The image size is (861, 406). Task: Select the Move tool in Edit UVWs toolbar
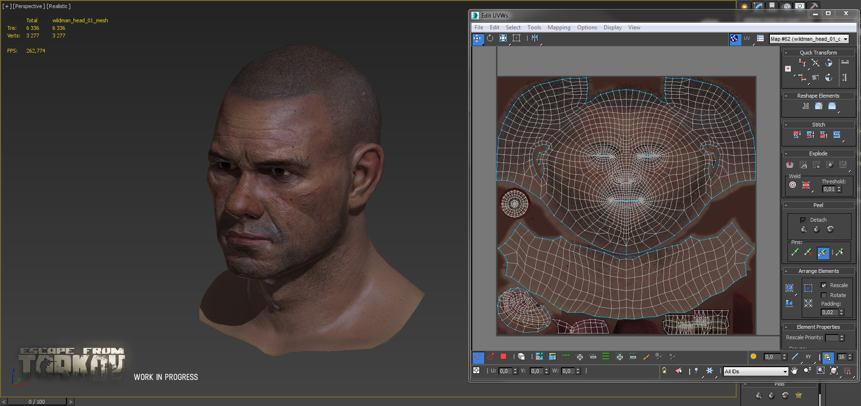click(x=477, y=38)
